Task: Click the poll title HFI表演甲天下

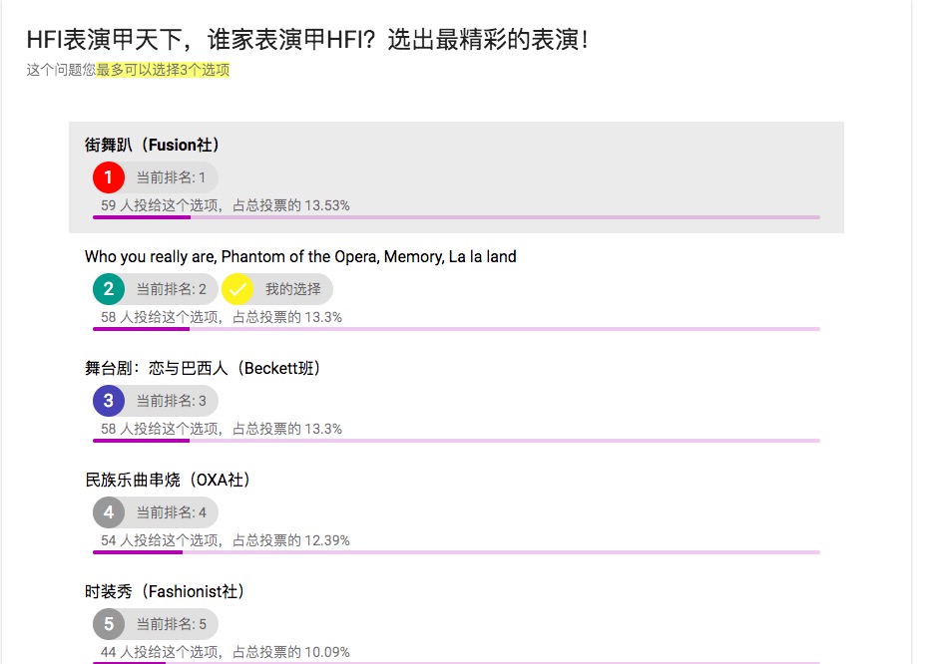Action: click(307, 40)
